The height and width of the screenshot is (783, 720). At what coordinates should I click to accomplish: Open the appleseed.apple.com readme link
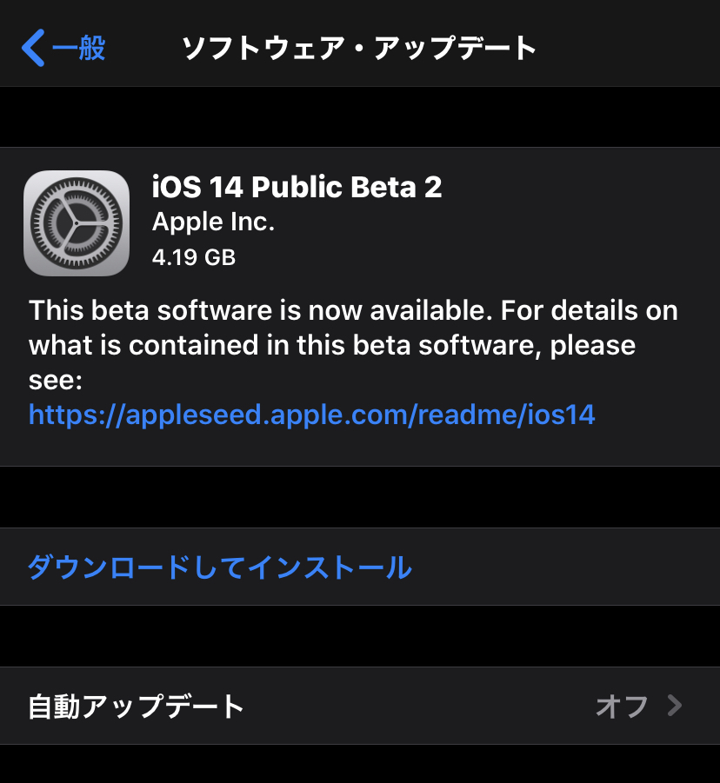click(312, 415)
